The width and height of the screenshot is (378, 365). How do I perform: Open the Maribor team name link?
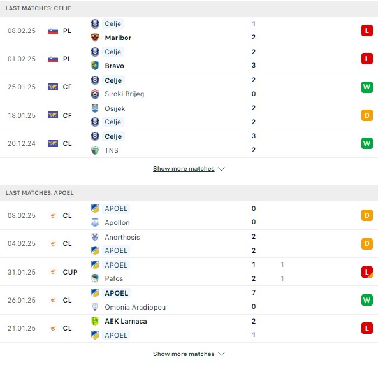[118, 38]
